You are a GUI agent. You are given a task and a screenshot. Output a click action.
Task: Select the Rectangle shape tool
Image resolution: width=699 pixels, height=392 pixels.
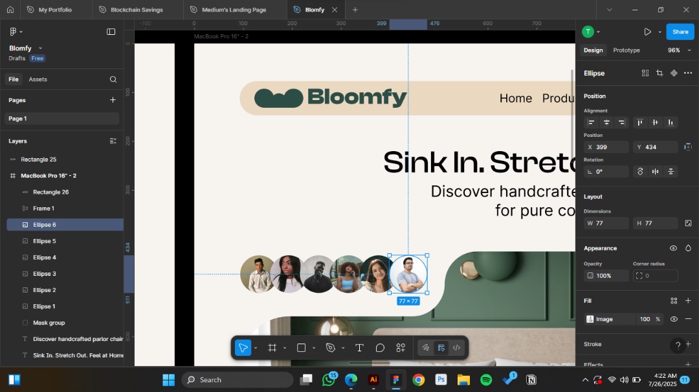click(x=302, y=348)
